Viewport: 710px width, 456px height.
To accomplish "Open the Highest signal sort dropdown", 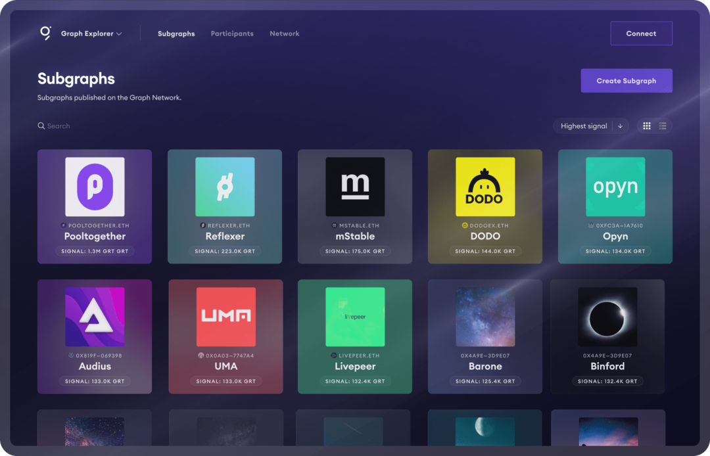I will (583, 125).
